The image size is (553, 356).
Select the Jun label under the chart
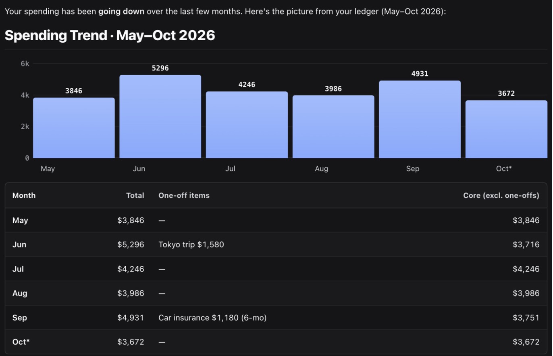point(139,169)
